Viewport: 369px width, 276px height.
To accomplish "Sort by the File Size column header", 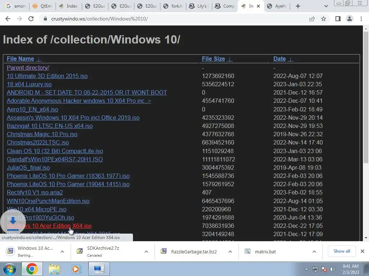I will tap(213, 59).
